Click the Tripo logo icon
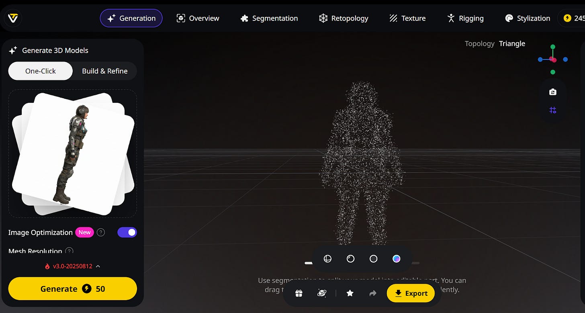Screen dimensions: 585x313 (12, 18)
